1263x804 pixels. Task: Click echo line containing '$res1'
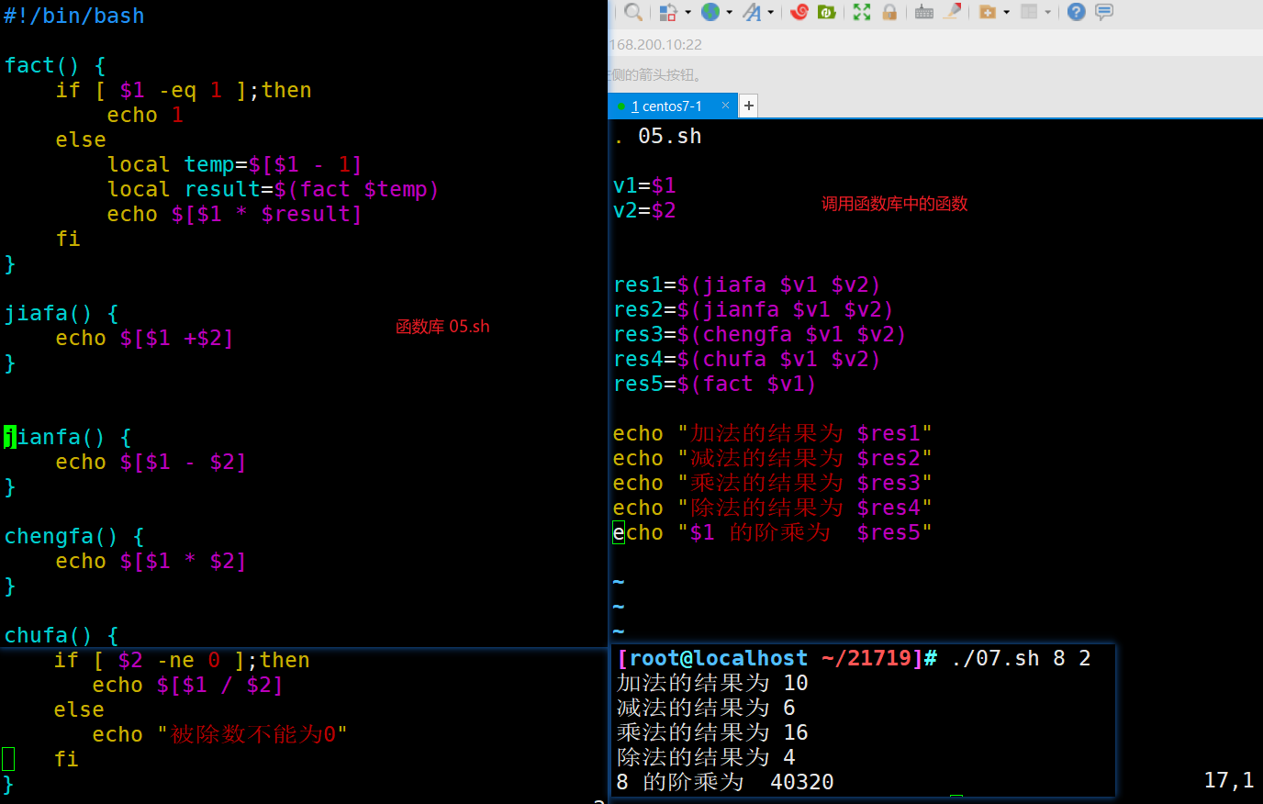tap(773, 433)
